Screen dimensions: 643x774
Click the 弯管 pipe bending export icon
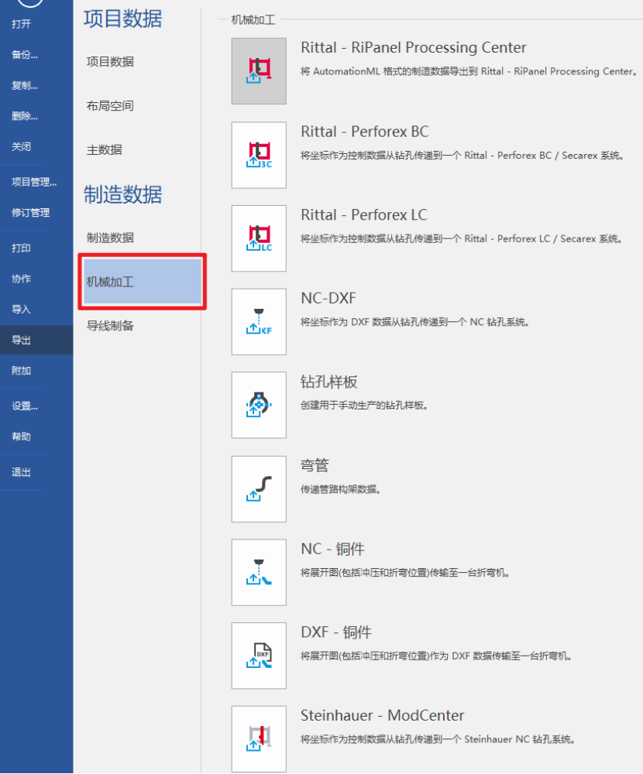tap(259, 488)
